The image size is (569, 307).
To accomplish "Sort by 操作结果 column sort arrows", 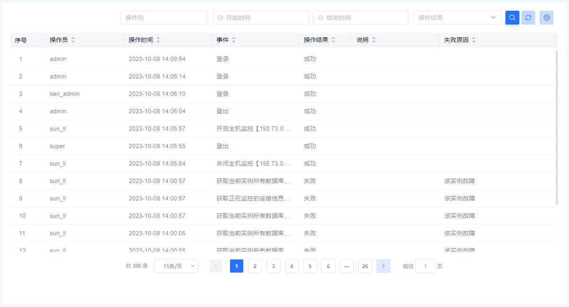I will 333,40.
